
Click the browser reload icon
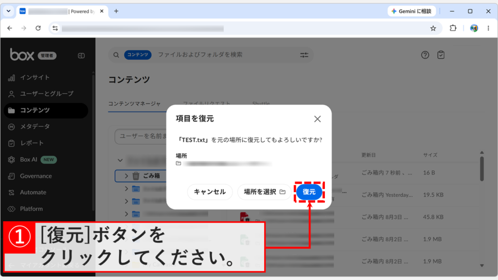tap(38, 28)
